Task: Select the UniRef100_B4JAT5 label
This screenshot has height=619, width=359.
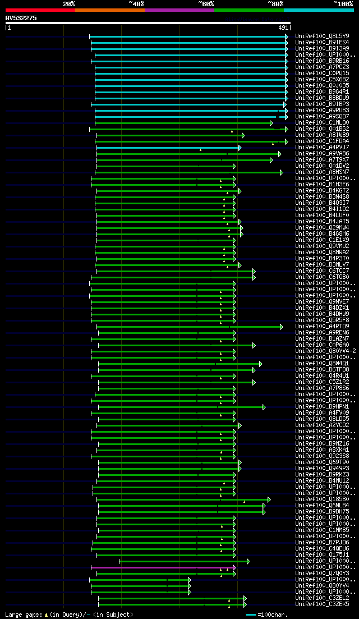Action: coord(322,222)
